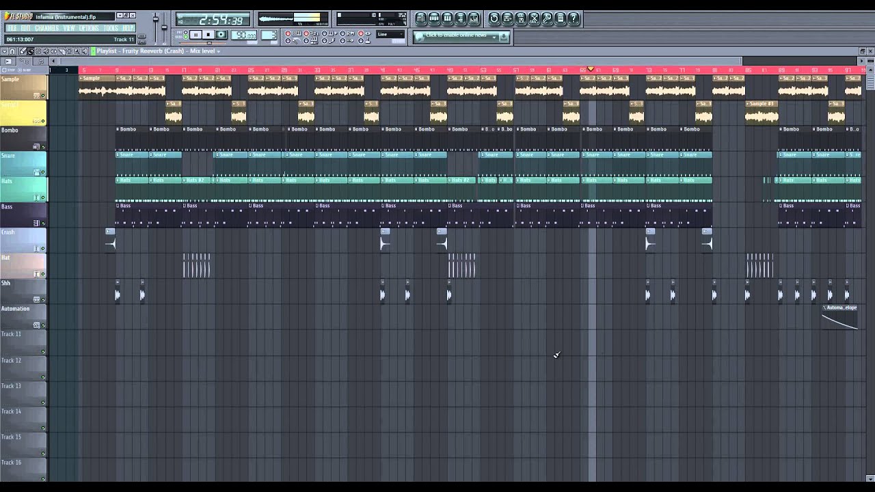Click the tempo display
875x492 pixels.
(244, 34)
